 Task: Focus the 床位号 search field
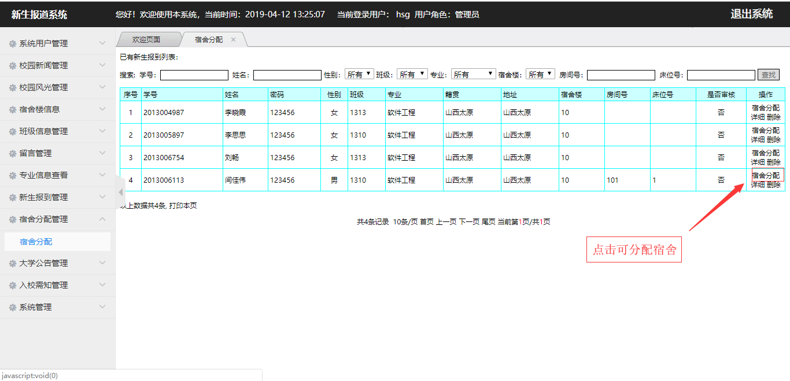point(721,75)
